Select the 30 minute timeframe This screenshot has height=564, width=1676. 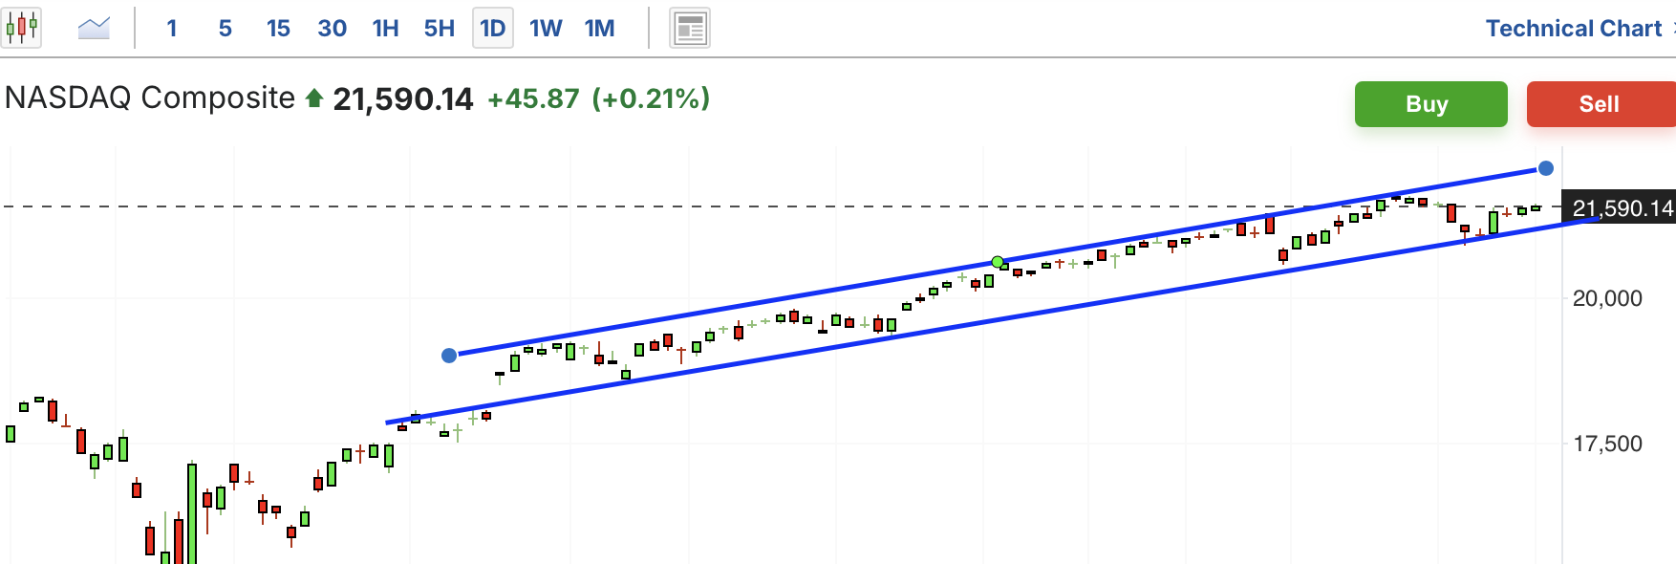333,28
